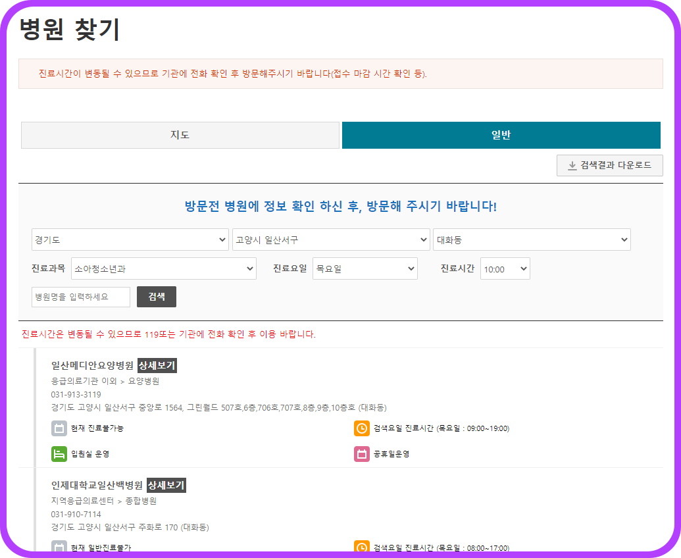Click the 입원실 운영 label
This screenshot has height=558, width=681.
(90, 454)
